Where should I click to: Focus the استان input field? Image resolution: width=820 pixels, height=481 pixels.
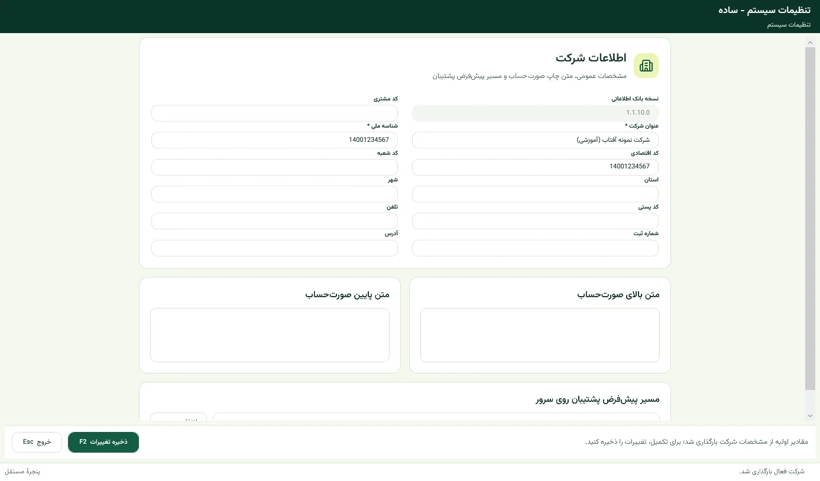pyautogui.click(x=535, y=194)
